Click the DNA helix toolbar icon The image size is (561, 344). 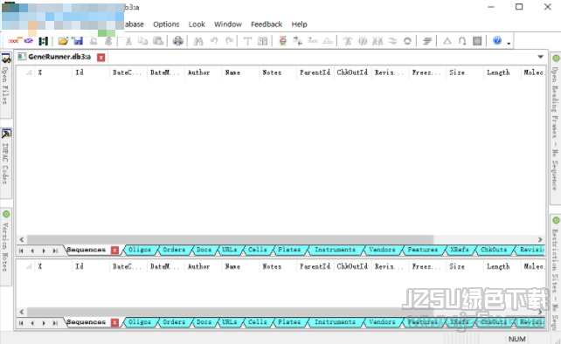pyautogui.click(x=282, y=41)
